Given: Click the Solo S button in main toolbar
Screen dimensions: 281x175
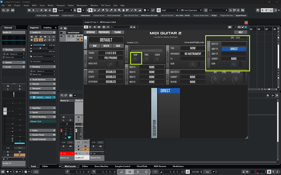Looking at the screenshot, I should click(x=33, y=11).
